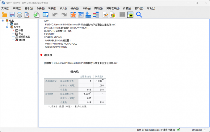The height and width of the screenshot is (132, 210).
Task: Click the 'CORRELATIONS' syntax line
Action: pyautogui.click(x=53, y=37)
